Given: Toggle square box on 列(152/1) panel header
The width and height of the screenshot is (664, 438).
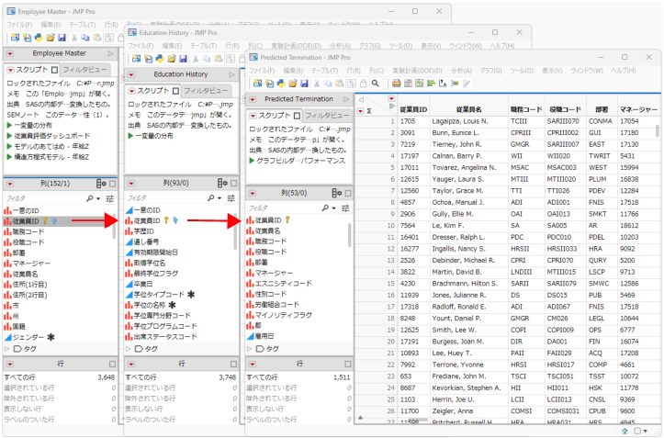Looking at the screenshot, I should click(112, 184).
